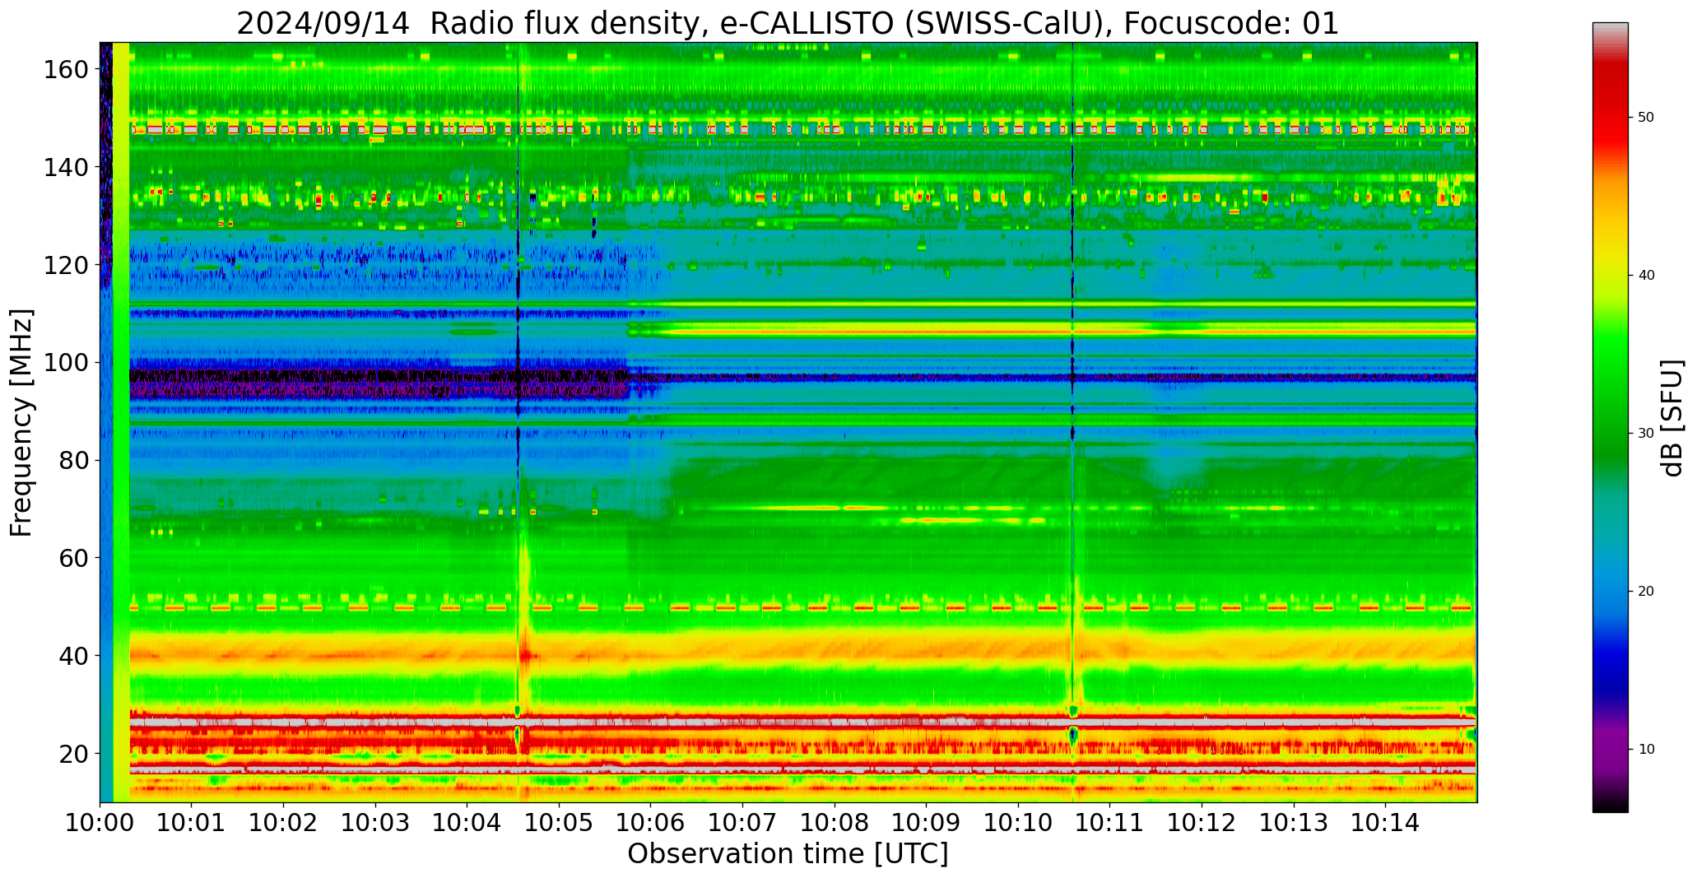
Task: Click the 10:03 time tick label
Action: [375, 822]
